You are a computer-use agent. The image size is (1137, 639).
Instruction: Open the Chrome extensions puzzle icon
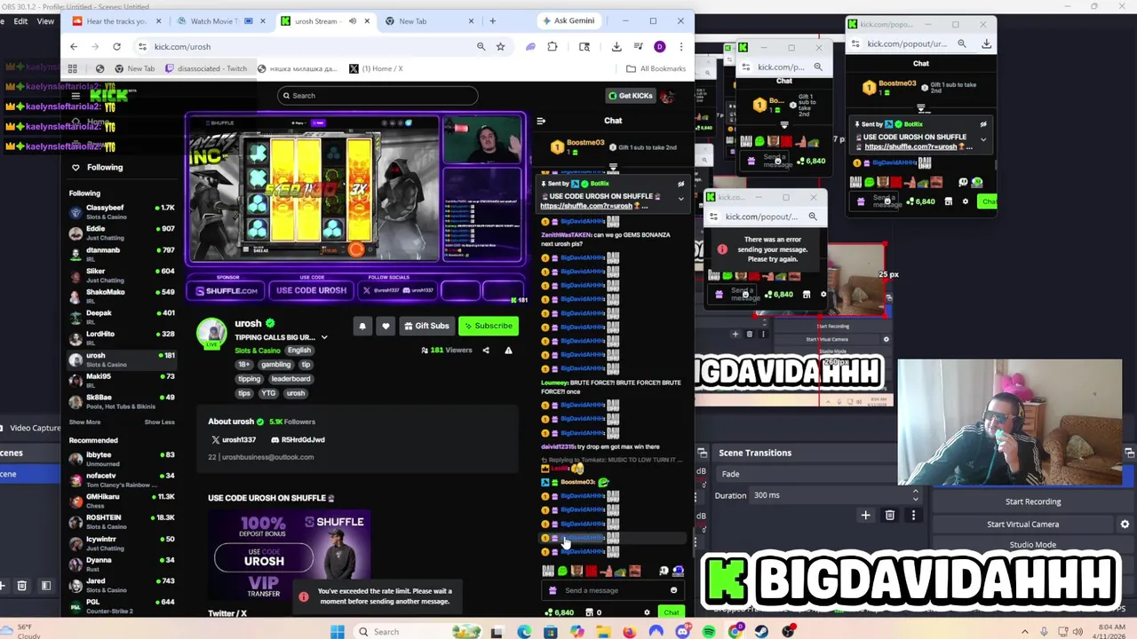[x=553, y=46]
